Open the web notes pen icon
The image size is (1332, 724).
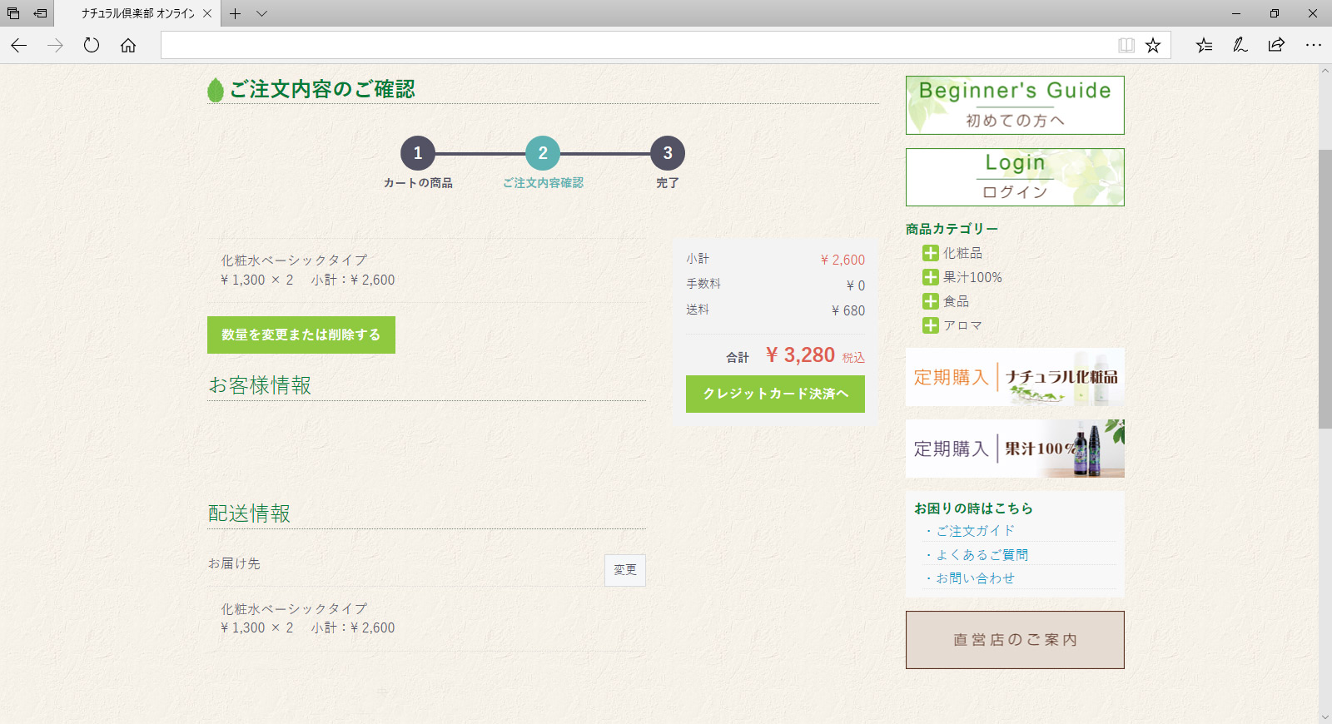pyautogui.click(x=1240, y=45)
